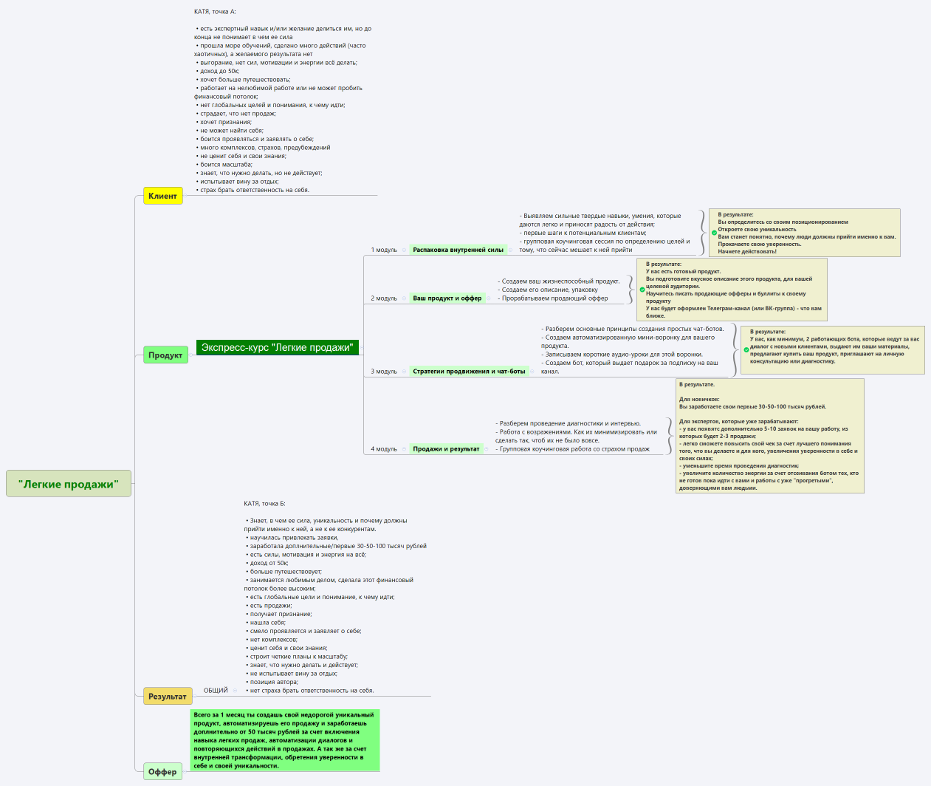Viewport: 931px width, 786px height.
Task: Select the dark green 'Экспресс-курс' node
Action: click(277, 347)
